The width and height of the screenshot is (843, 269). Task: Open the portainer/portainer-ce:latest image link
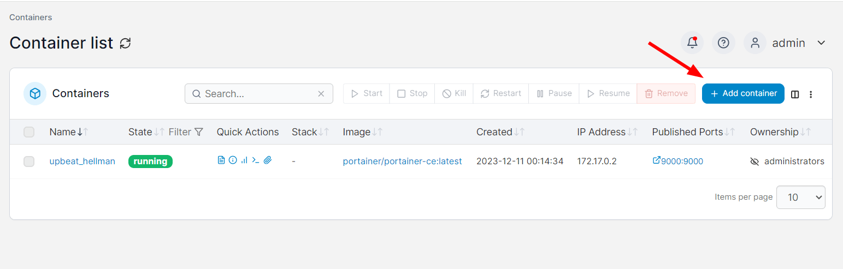pyautogui.click(x=402, y=162)
